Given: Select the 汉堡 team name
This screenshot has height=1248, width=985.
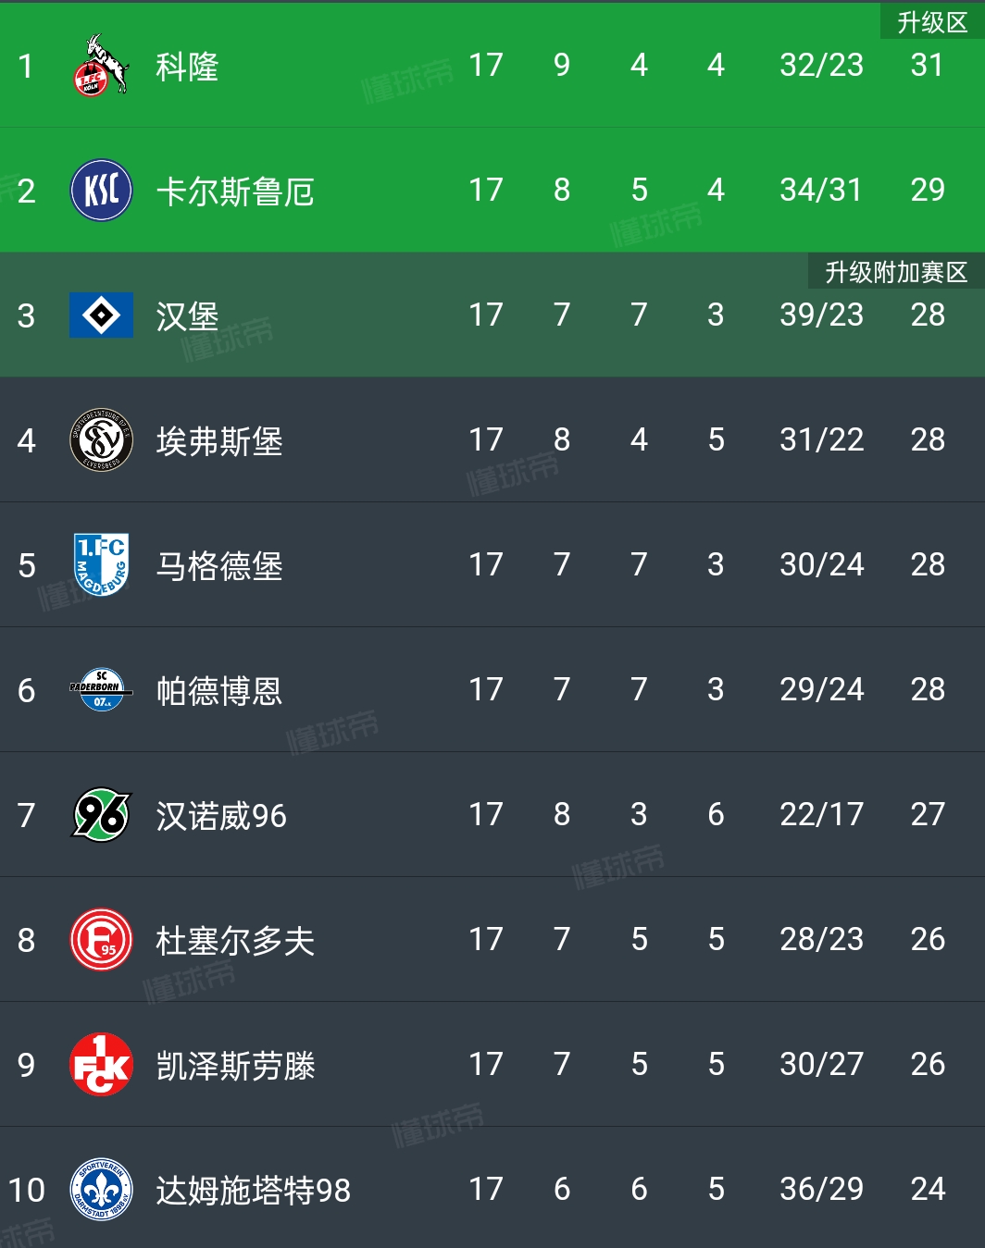Looking at the screenshot, I should click(187, 316).
